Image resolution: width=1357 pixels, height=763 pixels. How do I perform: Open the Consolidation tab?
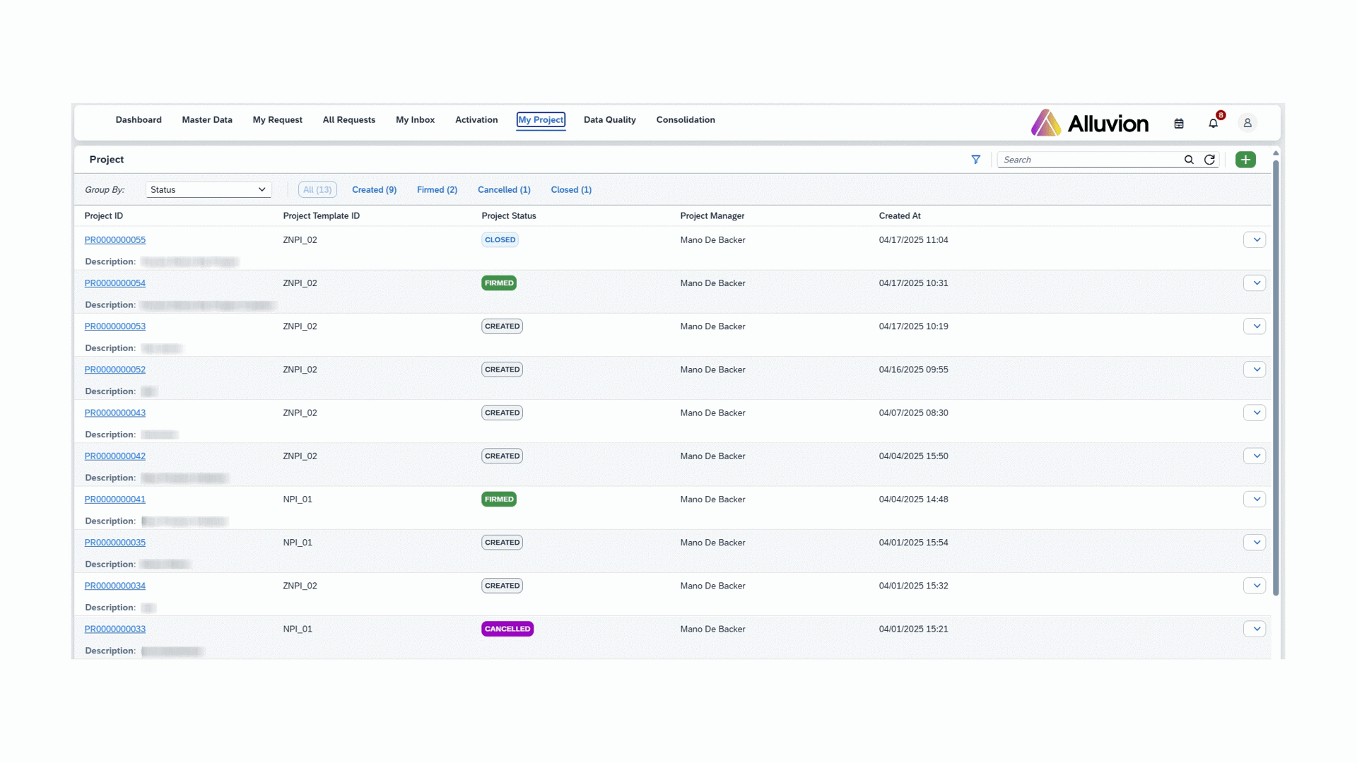coord(686,120)
